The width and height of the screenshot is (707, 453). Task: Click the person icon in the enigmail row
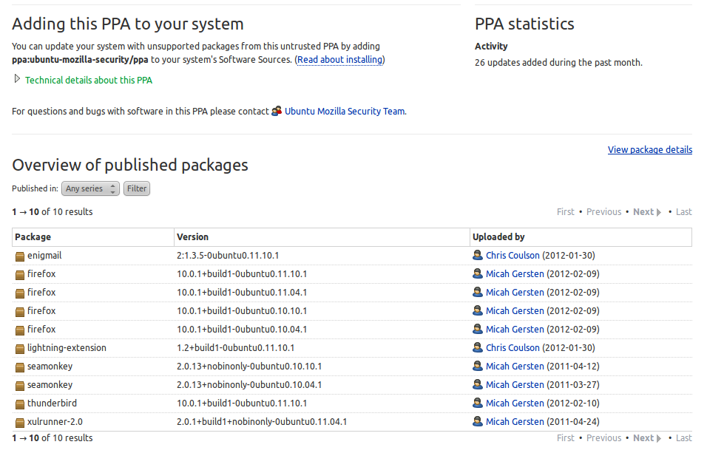[478, 255]
